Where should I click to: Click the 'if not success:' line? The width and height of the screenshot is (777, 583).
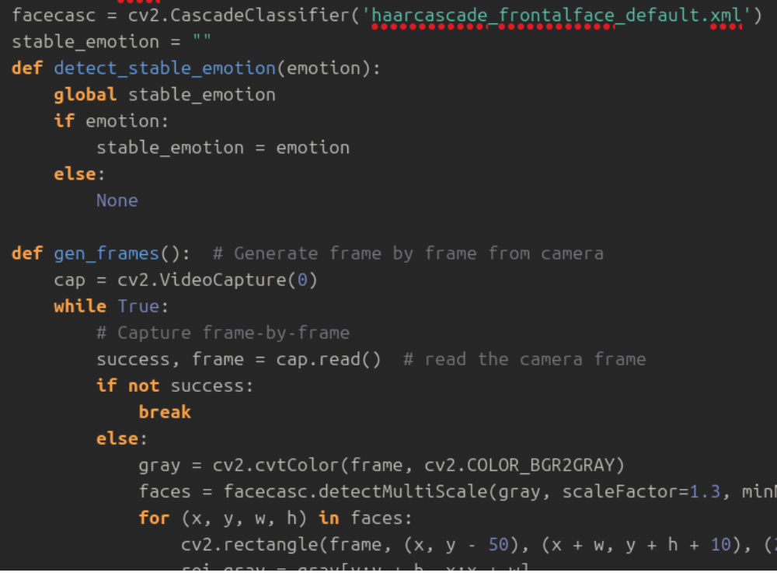point(175,386)
